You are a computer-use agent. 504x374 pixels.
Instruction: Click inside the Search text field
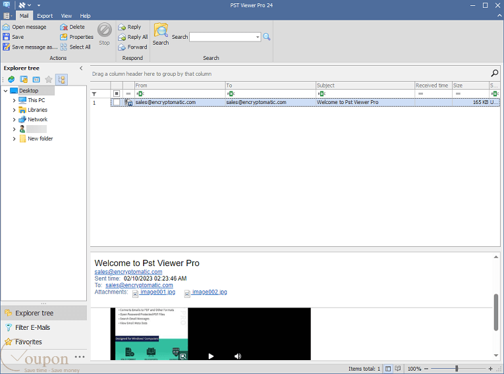coord(223,37)
